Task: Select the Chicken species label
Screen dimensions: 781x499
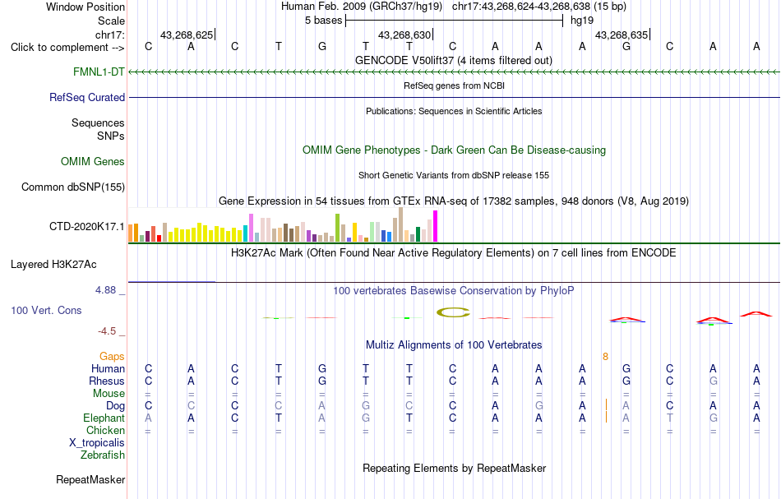Action: [105, 430]
